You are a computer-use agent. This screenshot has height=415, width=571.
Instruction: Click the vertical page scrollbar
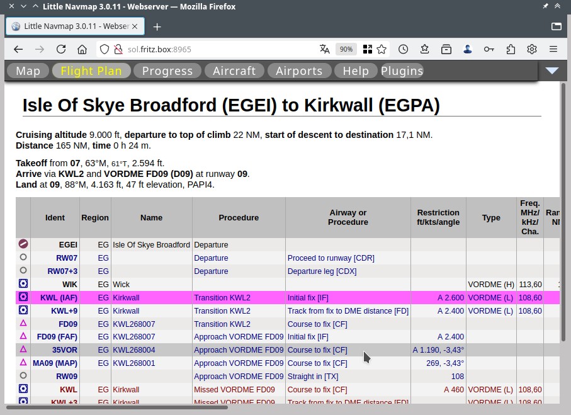pyautogui.click(x=563, y=212)
